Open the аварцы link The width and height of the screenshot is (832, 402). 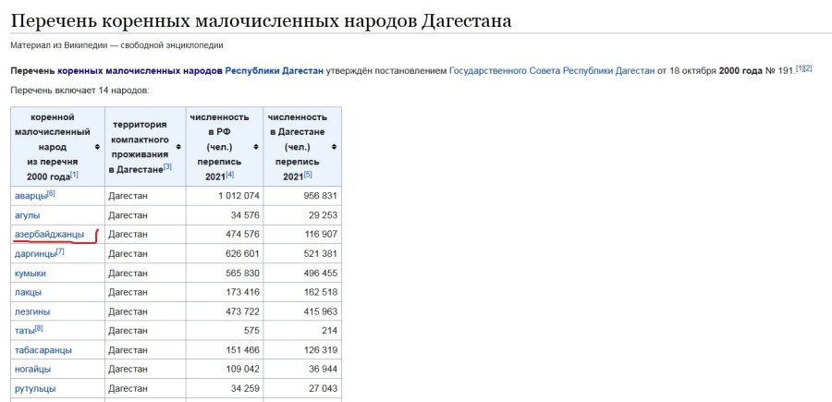[x=31, y=196]
